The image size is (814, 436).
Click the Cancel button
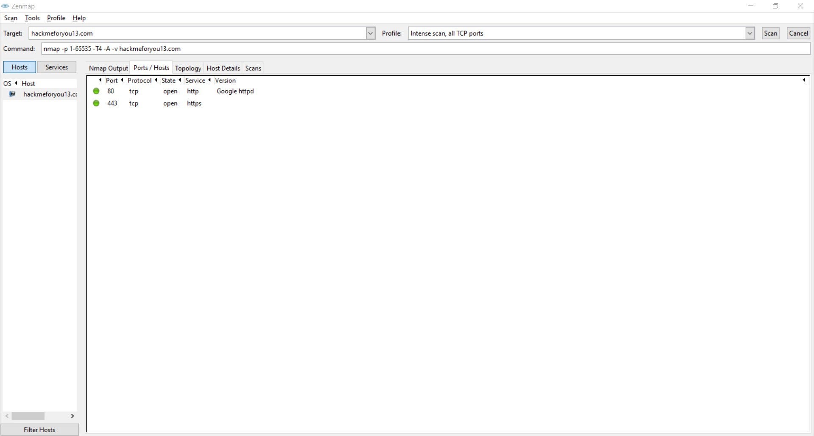[x=798, y=33]
